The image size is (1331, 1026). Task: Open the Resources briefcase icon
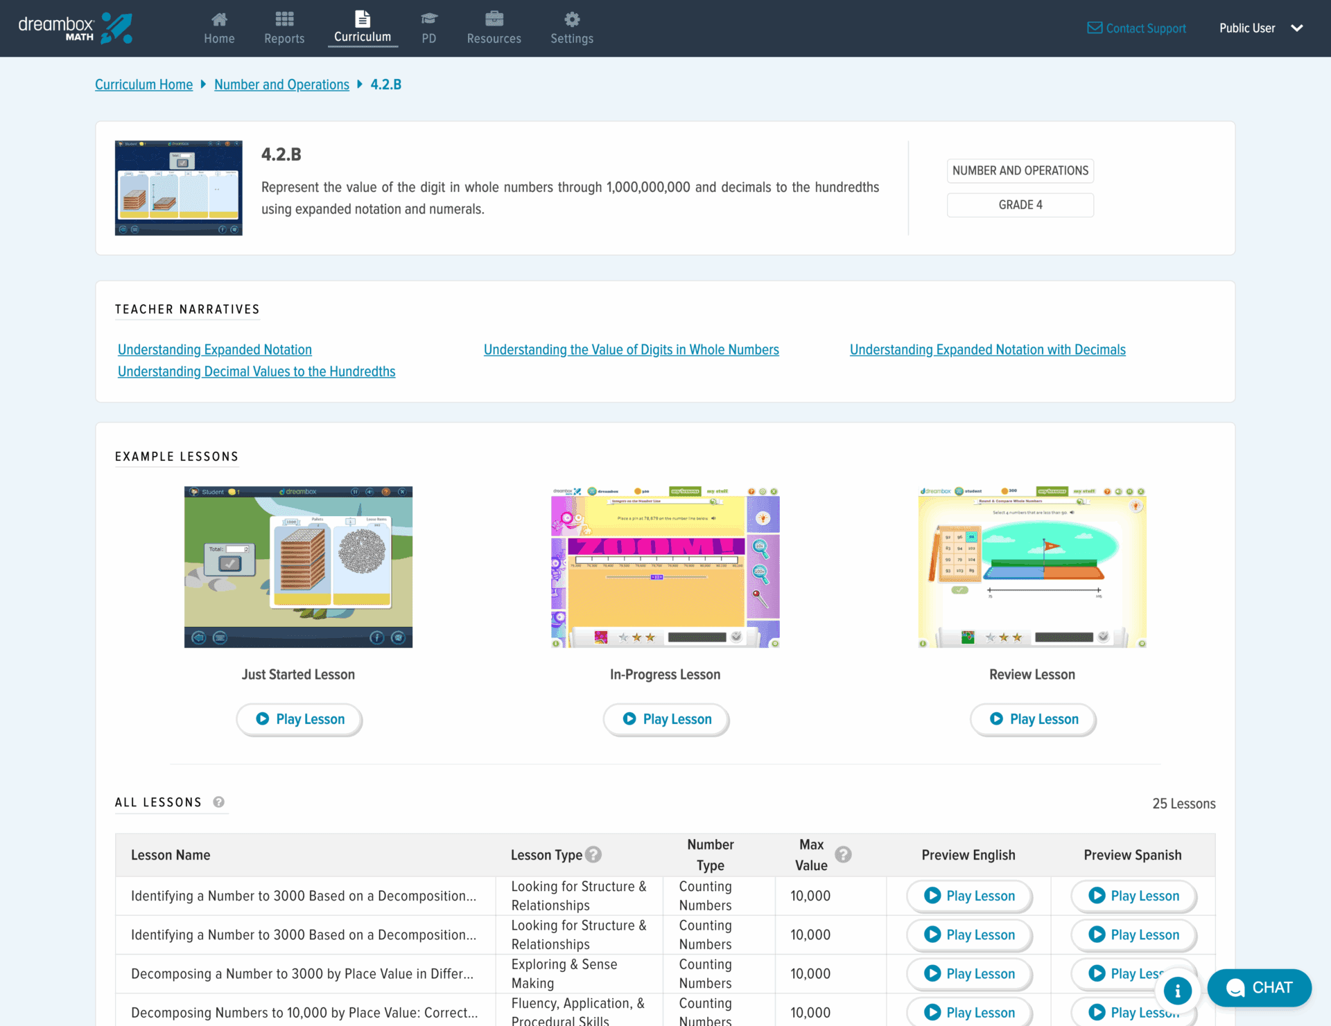(494, 19)
